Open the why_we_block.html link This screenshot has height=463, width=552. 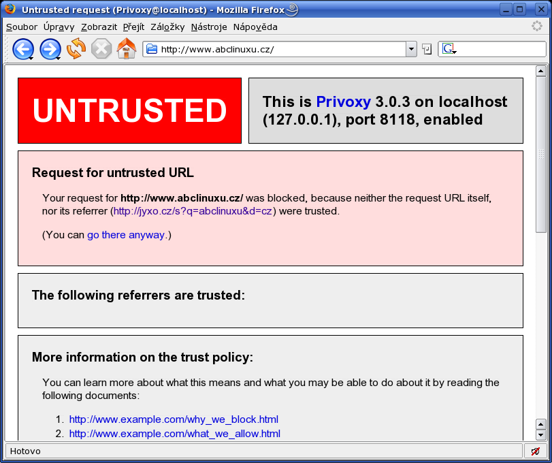click(174, 419)
